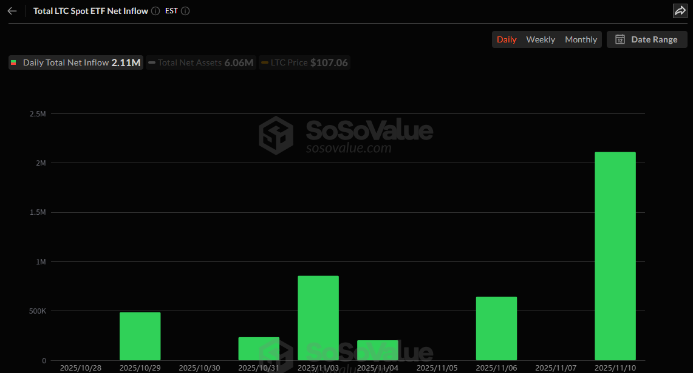Click info icon beside Total LTC Spot ETF Net Inflow

(x=155, y=11)
